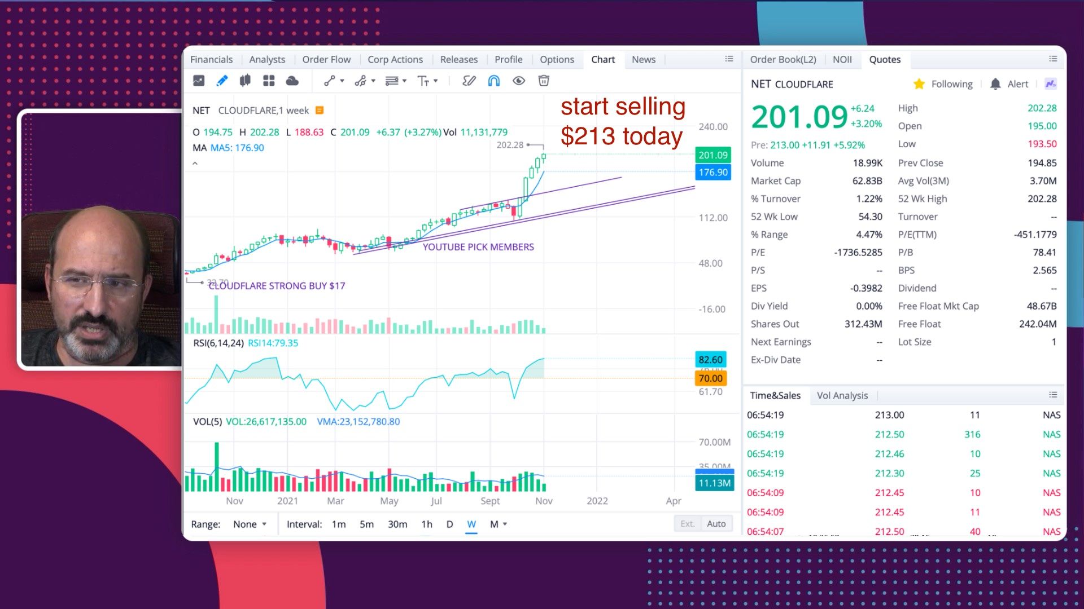Expand the Range dropdown selector
The image size is (1084, 609).
[250, 524]
